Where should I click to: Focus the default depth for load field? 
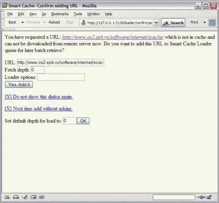coord(70,121)
